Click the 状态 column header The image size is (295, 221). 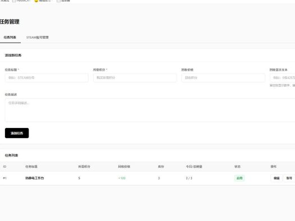click(237, 167)
